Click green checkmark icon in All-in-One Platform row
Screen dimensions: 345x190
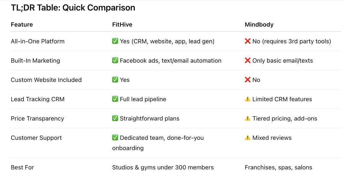pos(115,41)
